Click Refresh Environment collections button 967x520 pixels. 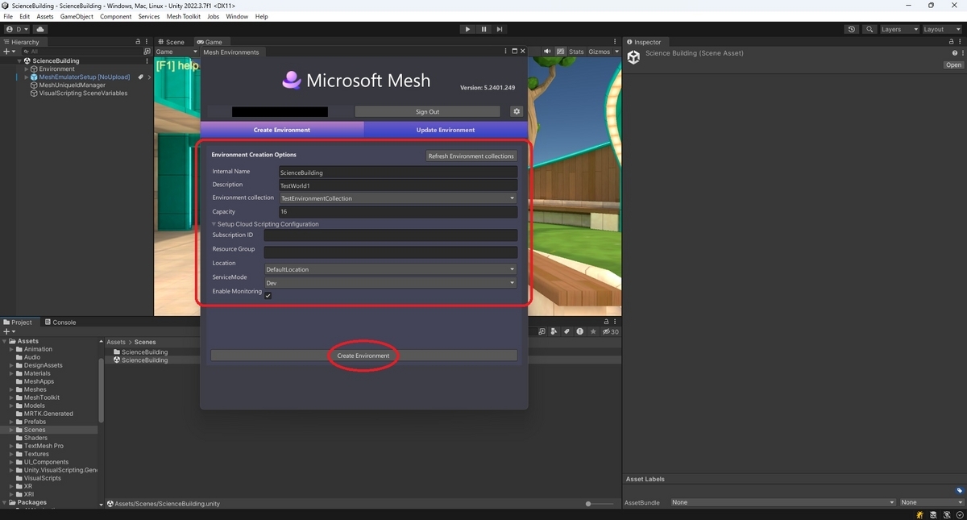pos(471,156)
